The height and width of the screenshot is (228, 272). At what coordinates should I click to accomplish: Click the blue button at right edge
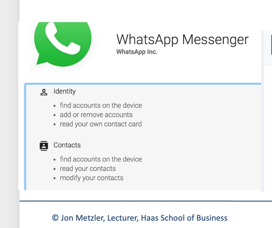coord(271,45)
